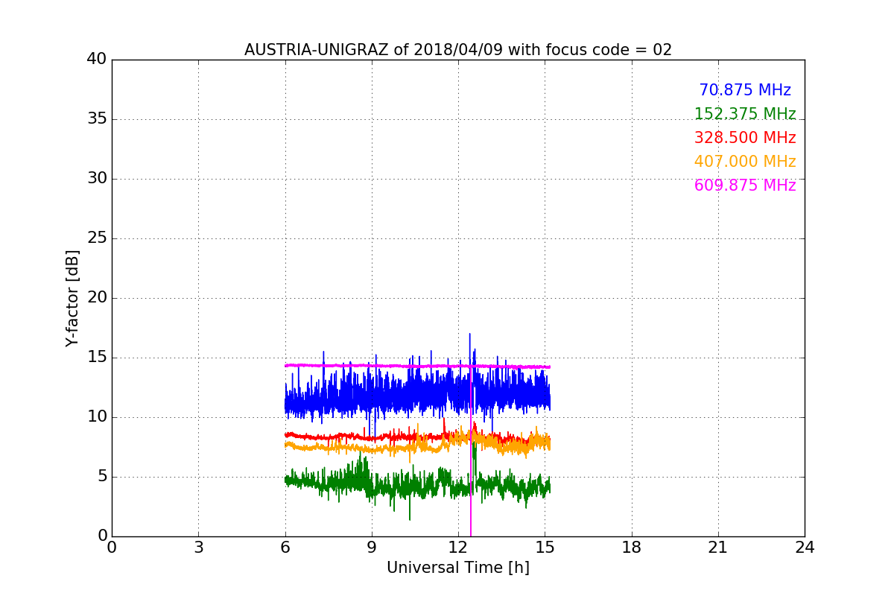Click the x-axis tick label 21
894x596 pixels.
pyautogui.click(x=718, y=548)
